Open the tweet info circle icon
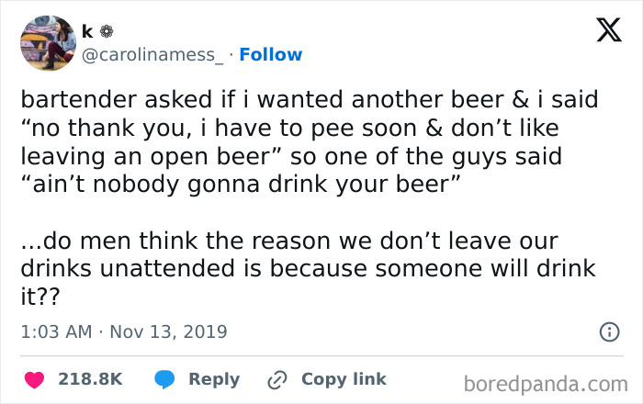 [608, 331]
